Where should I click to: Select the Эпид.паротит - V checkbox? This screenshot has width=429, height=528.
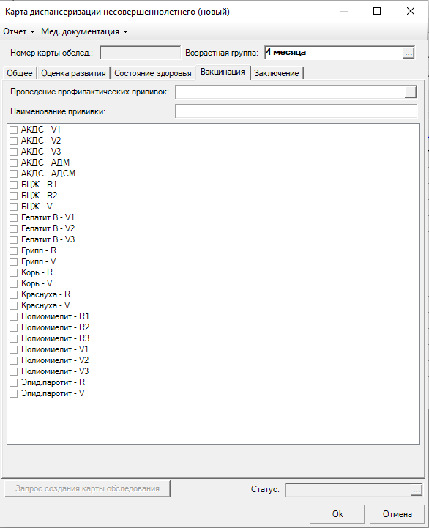(13, 393)
